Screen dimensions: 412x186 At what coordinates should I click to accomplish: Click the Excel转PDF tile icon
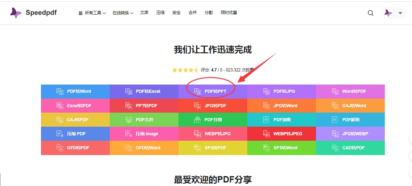coord(60,105)
